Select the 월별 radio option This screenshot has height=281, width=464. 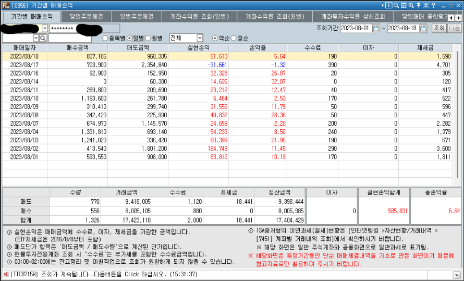point(148,38)
